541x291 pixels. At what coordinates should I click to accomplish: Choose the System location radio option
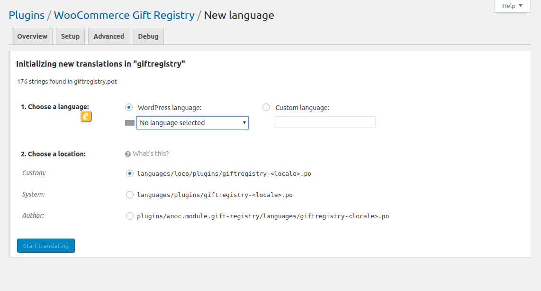tap(129, 195)
